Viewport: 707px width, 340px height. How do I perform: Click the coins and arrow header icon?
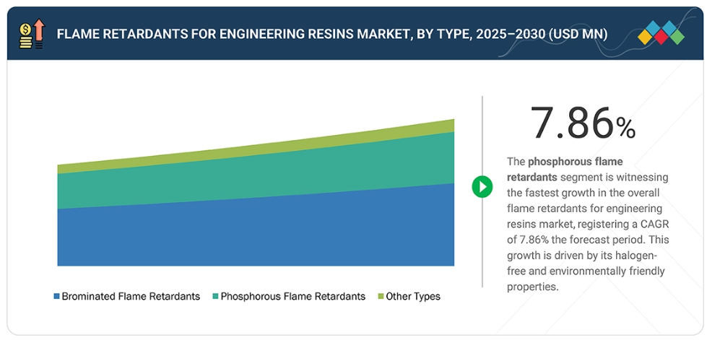pos(32,34)
